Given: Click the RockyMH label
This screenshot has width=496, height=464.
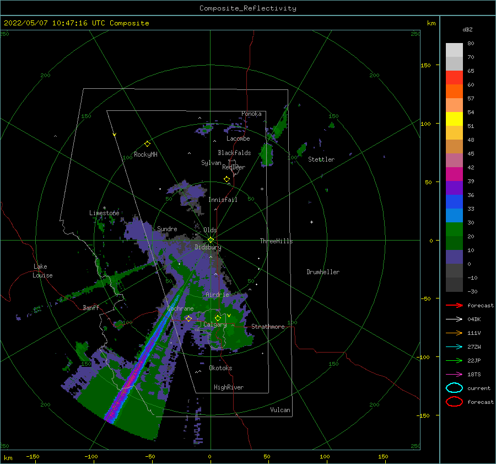Looking at the screenshot, I should pyautogui.click(x=145, y=154).
